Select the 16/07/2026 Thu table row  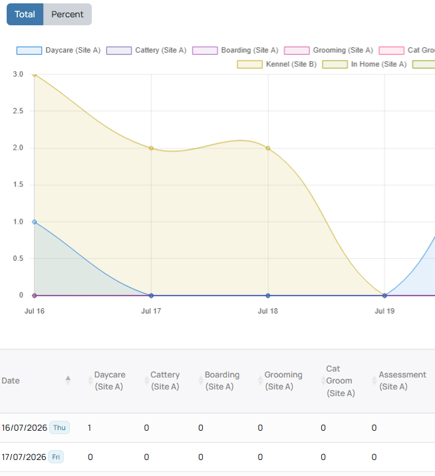pos(217,427)
